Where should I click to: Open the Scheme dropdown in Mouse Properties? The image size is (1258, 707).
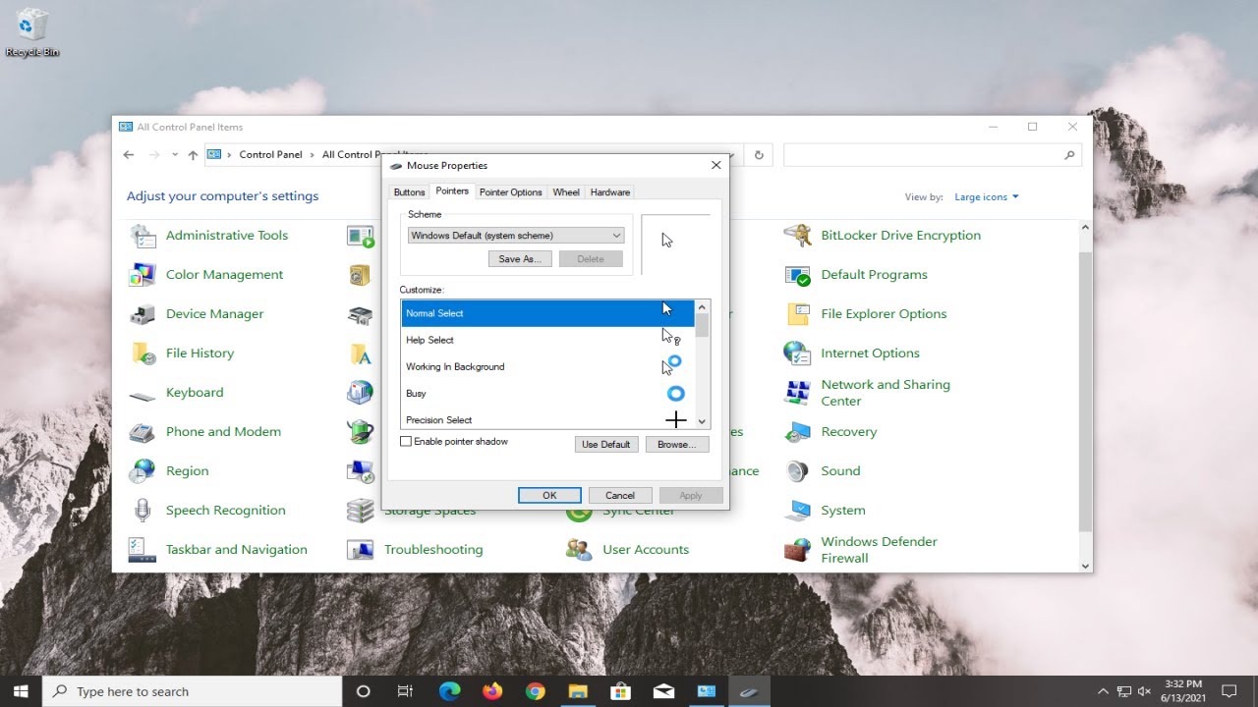[516, 236]
